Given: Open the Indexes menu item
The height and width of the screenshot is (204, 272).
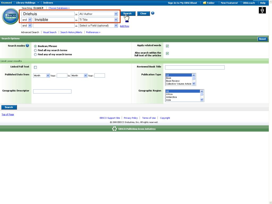Looking at the screenshot, I should (x=48, y=3).
